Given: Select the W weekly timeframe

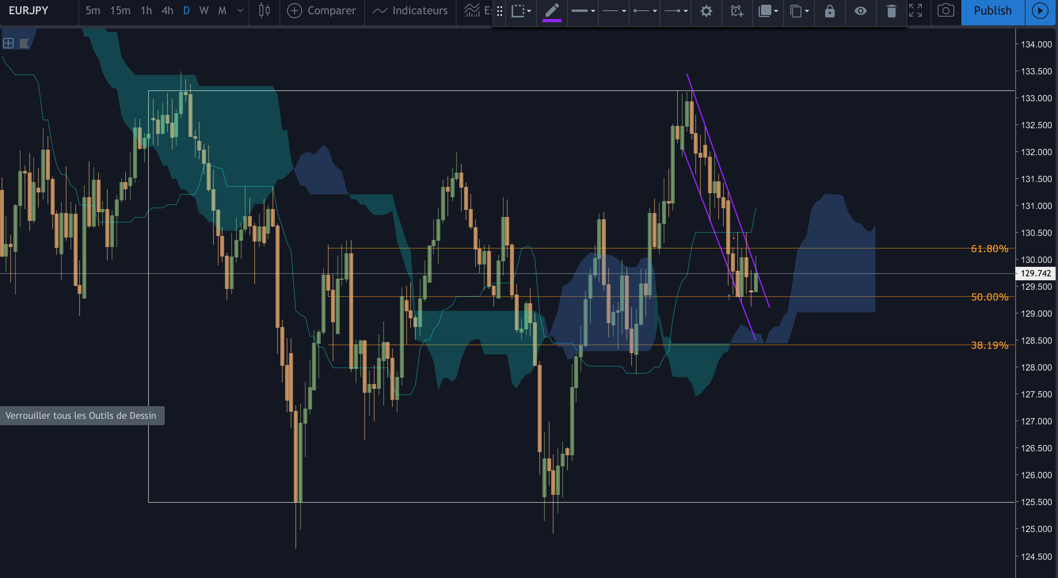Looking at the screenshot, I should point(204,11).
